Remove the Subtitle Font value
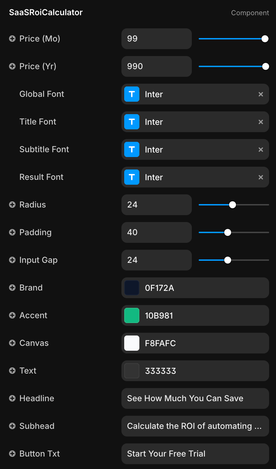 pyautogui.click(x=261, y=149)
